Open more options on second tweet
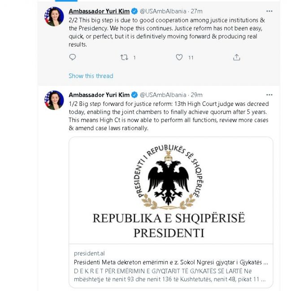 coord(269,95)
